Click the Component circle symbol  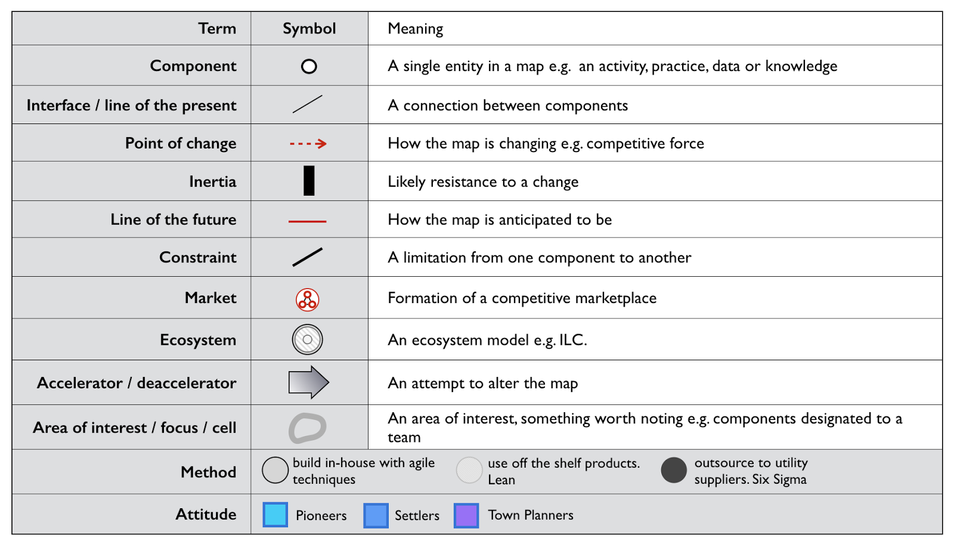tap(309, 66)
